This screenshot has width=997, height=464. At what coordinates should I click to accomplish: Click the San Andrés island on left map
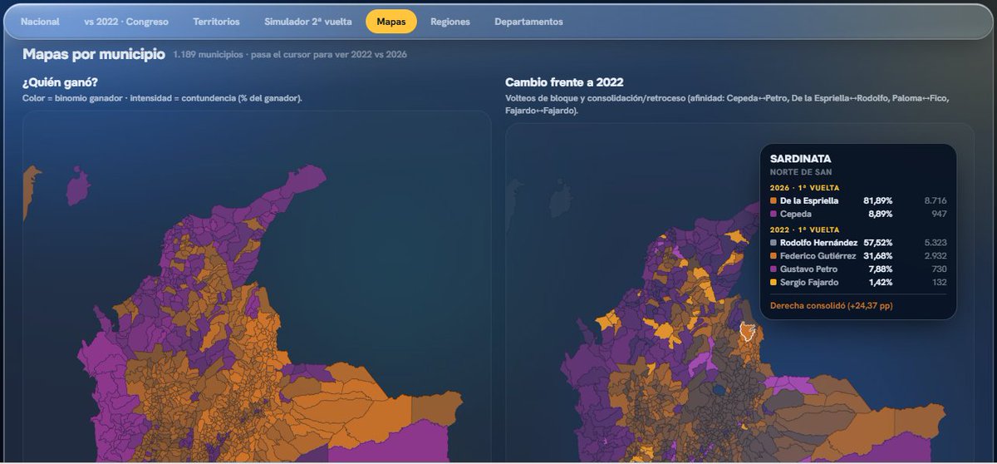[x=77, y=187]
